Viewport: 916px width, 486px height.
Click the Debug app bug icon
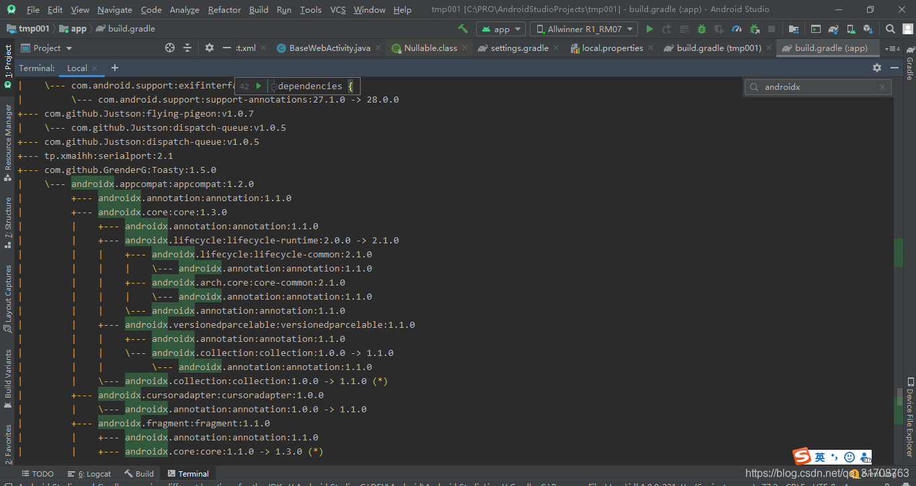tap(702, 29)
